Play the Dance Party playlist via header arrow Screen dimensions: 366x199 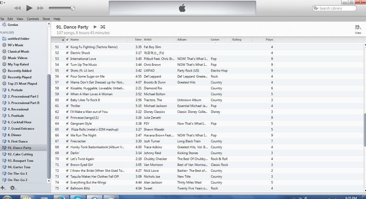click(x=95, y=27)
